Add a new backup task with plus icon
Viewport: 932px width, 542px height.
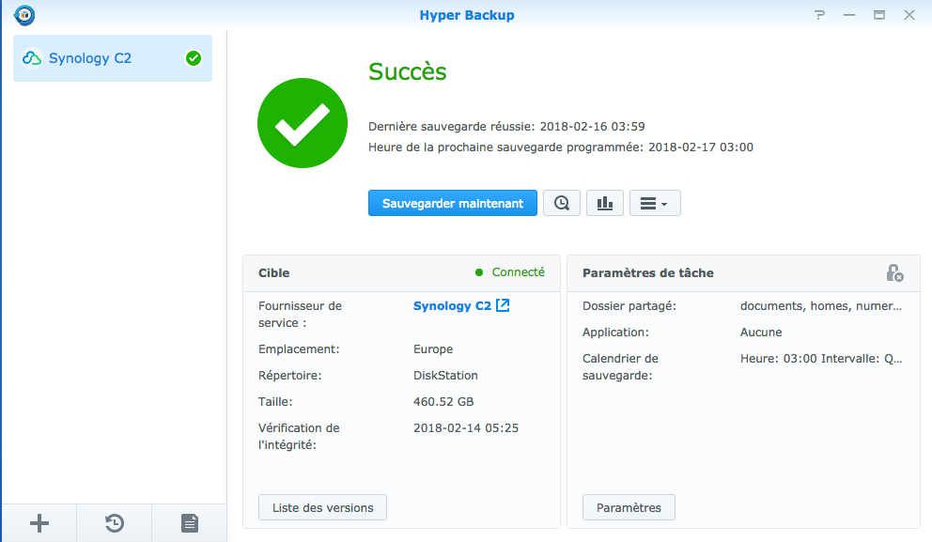(x=39, y=523)
